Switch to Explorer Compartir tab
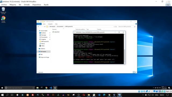172x97 pixels. coord(50,24)
